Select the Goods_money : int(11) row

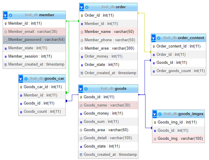click(x=108, y=113)
